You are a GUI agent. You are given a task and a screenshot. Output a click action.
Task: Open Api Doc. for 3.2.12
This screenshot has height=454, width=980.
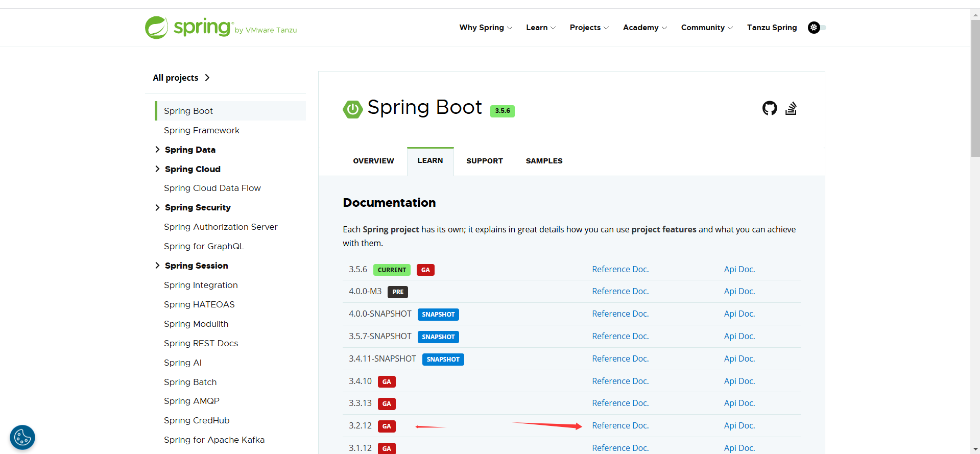pos(739,425)
